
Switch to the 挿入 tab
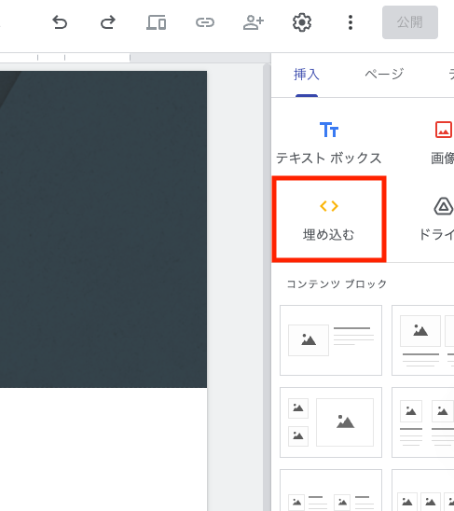307,75
